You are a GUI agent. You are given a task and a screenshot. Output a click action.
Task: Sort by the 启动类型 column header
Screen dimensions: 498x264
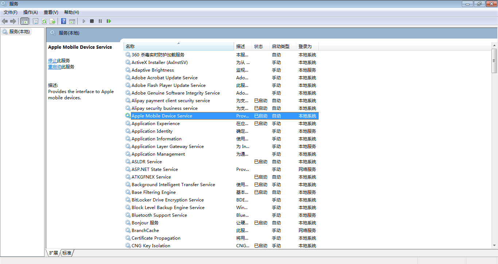click(283, 46)
